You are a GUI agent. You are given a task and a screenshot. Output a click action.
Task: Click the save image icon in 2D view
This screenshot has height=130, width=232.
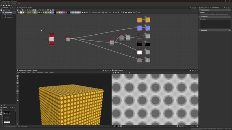pyautogui.click(x=116, y=73)
